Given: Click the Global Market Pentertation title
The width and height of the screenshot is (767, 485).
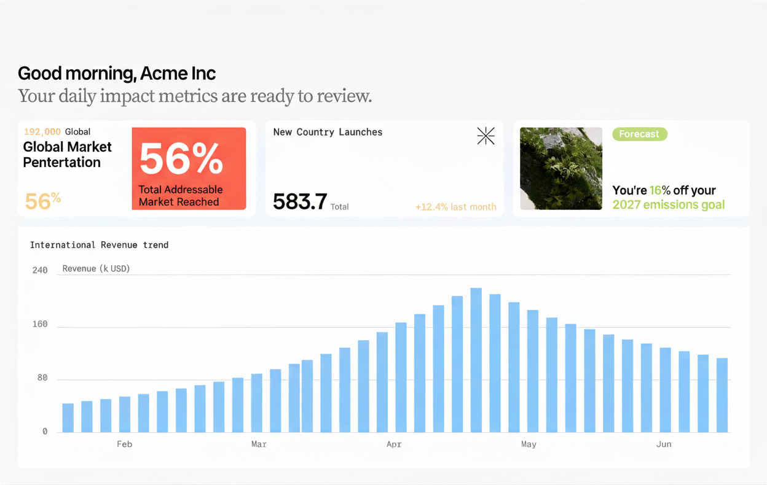Looking at the screenshot, I should (x=68, y=155).
